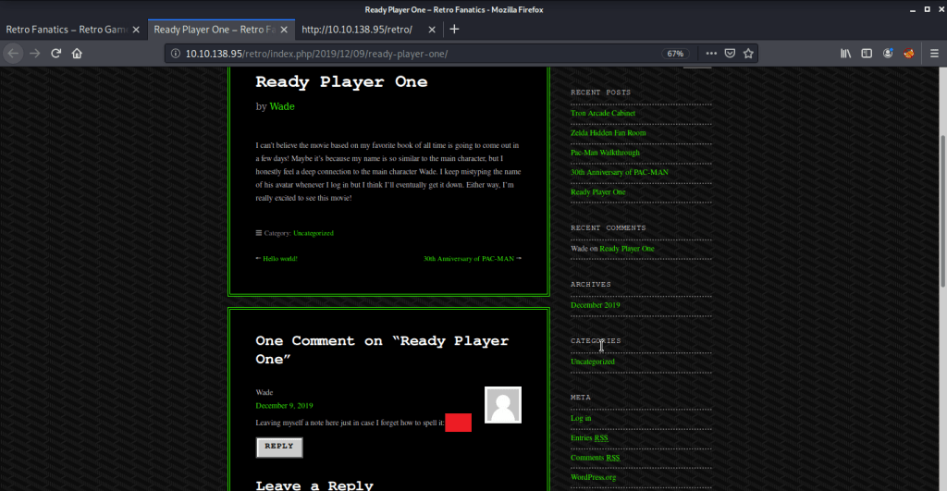Open the Firefox hamburger menu
The height and width of the screenshot is (491, 947).
point(933,54)
